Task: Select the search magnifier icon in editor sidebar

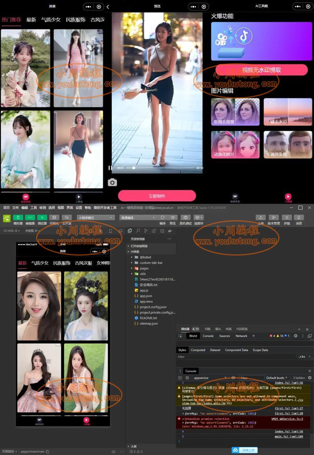Action: pyautogui.click(x=138, y=231)
